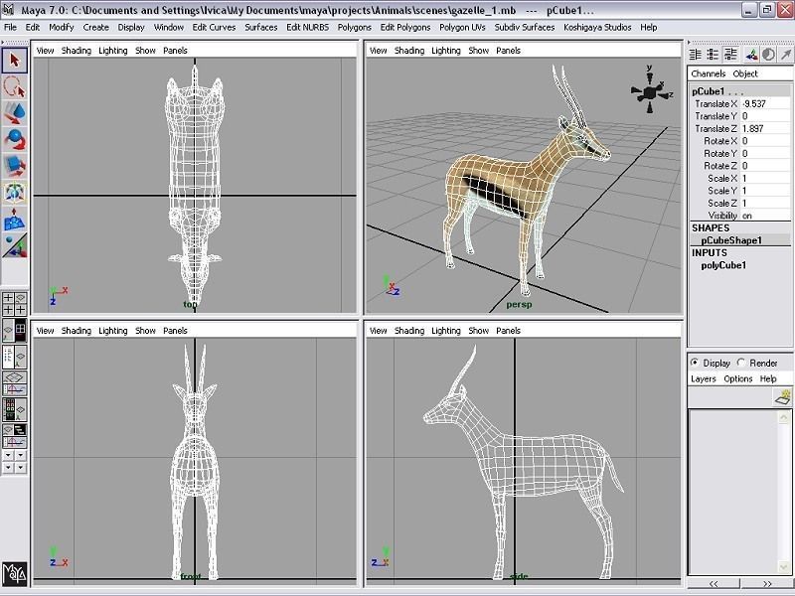Open the Polygon UVs menu
Image resolution: width=795 pixels, height=596 pixels.
click(x=462, y=28)
